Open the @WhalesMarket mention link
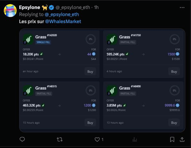Image resolution: width=191 pixels, height=148 pixels. (x=63, y=22)
